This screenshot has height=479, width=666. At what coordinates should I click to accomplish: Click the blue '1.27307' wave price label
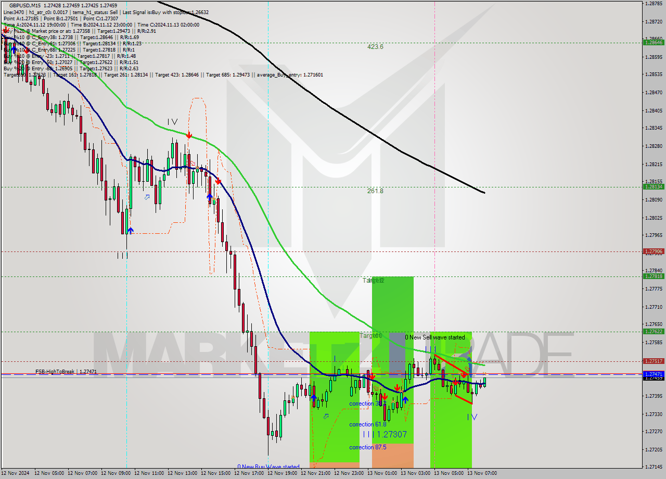[391, 434]
